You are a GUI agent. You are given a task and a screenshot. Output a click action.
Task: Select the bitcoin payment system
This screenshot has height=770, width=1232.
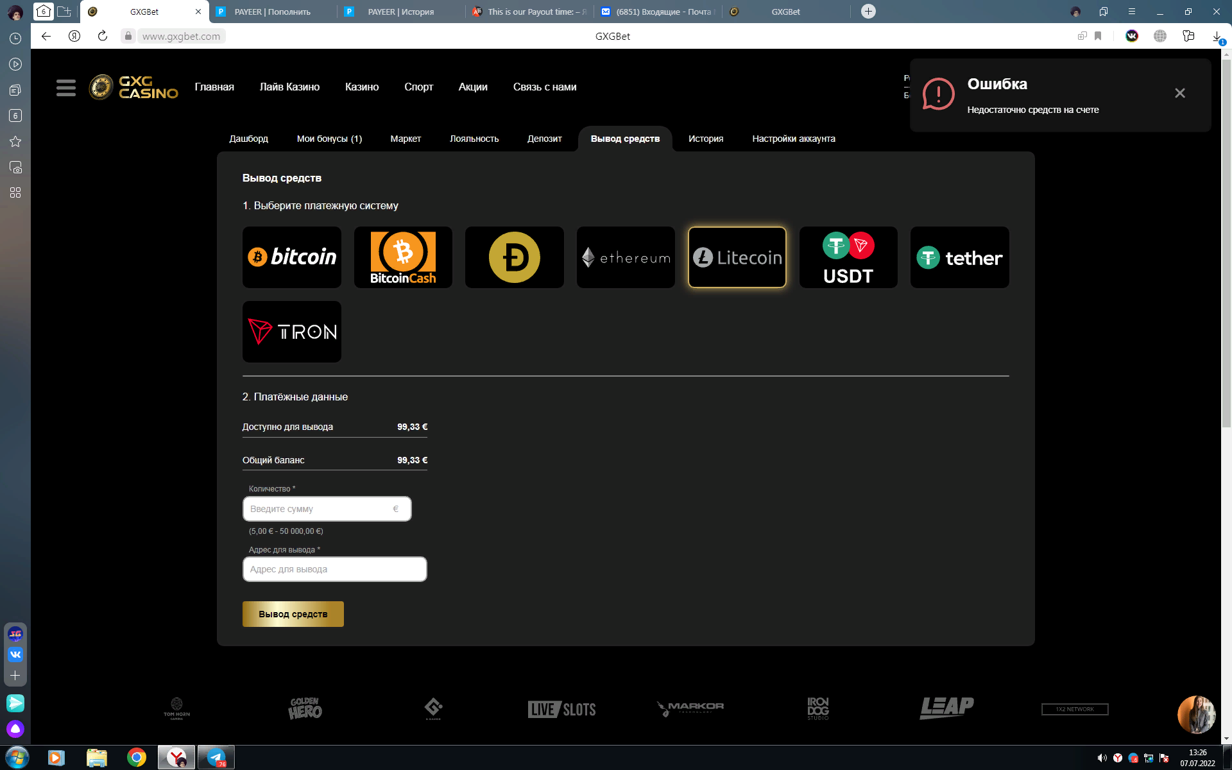291,257
